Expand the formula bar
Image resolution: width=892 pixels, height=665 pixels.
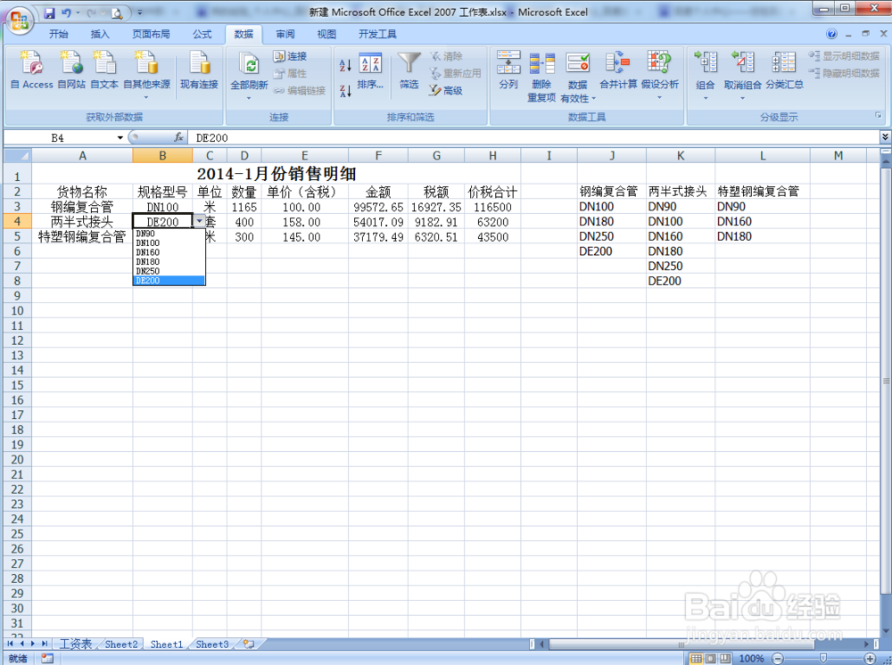[885, 137]
